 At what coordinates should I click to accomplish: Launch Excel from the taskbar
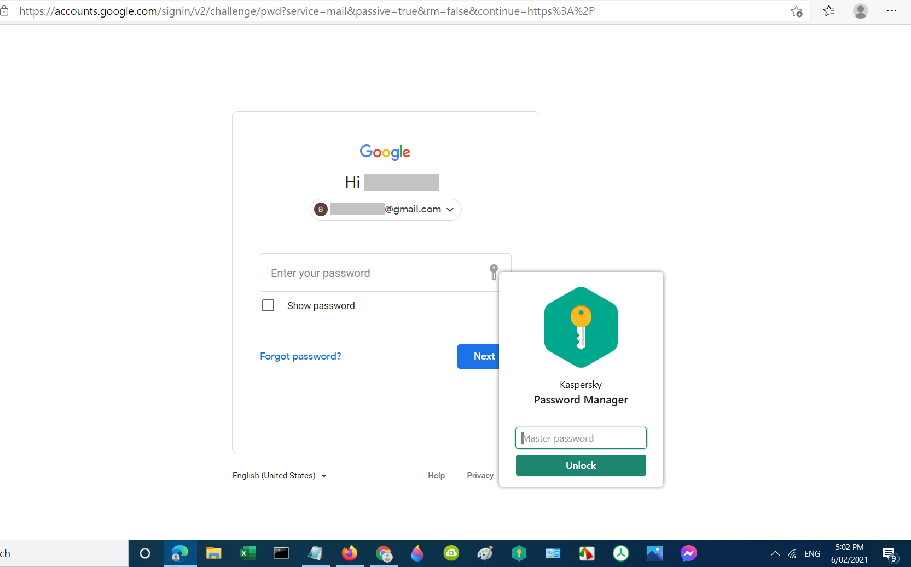point(247,553)
